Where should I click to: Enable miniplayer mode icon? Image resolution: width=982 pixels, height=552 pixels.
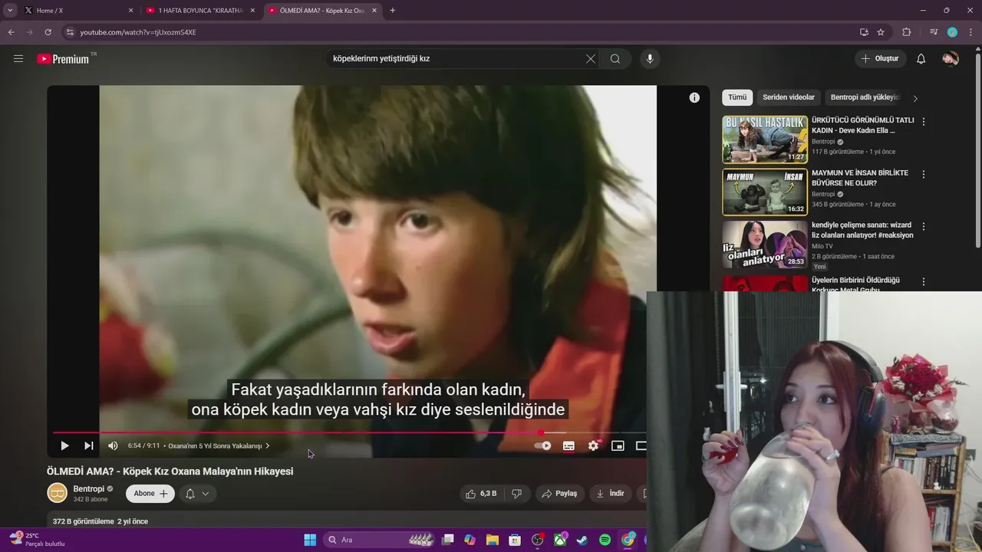[x=618, y=445]
